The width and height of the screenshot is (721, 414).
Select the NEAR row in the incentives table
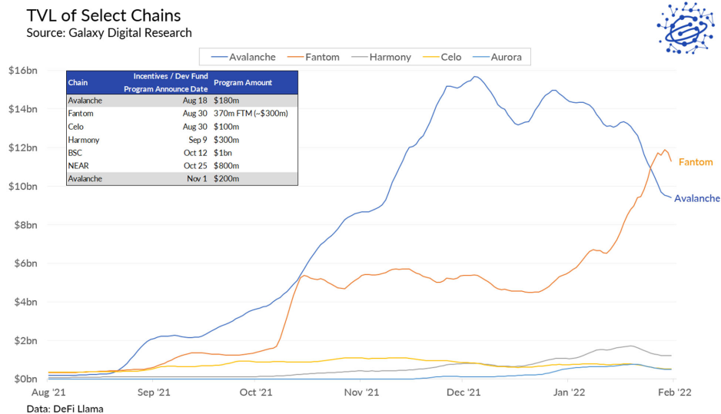181,165
